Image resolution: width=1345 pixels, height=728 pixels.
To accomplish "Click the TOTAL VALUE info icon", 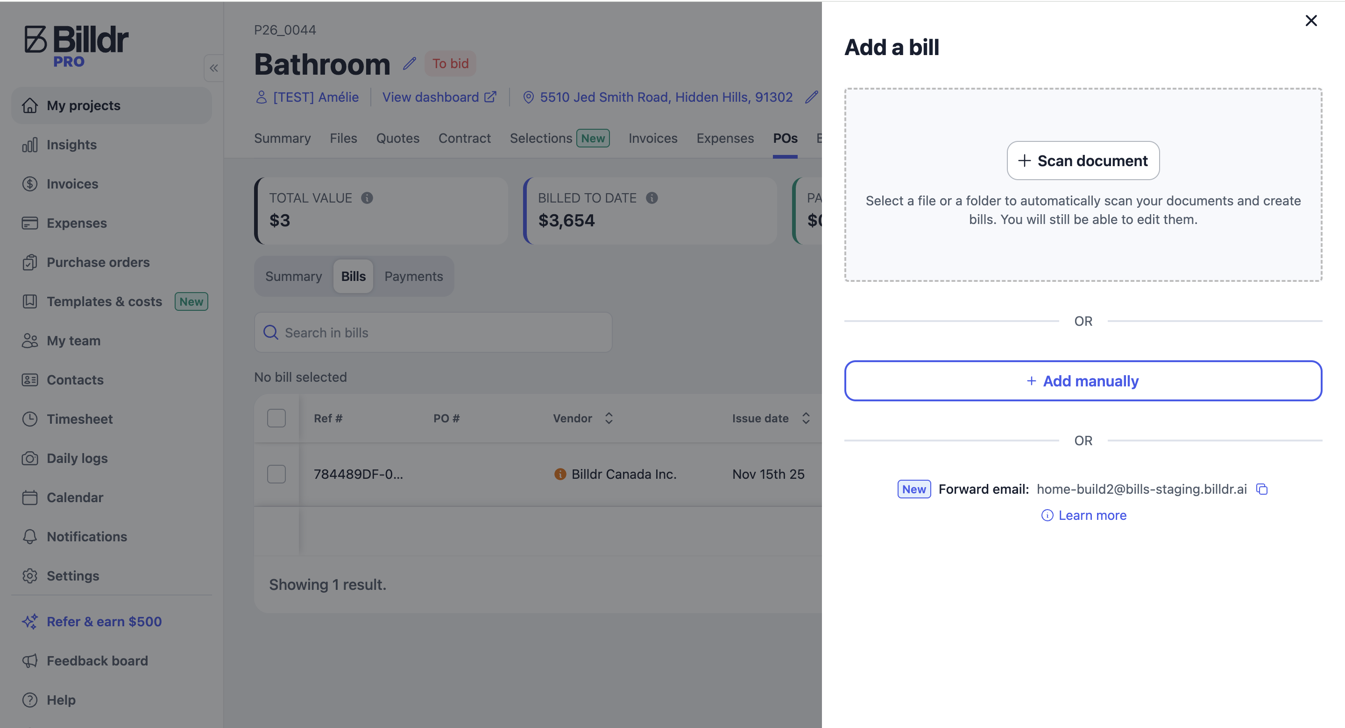I will pos(367,198).
